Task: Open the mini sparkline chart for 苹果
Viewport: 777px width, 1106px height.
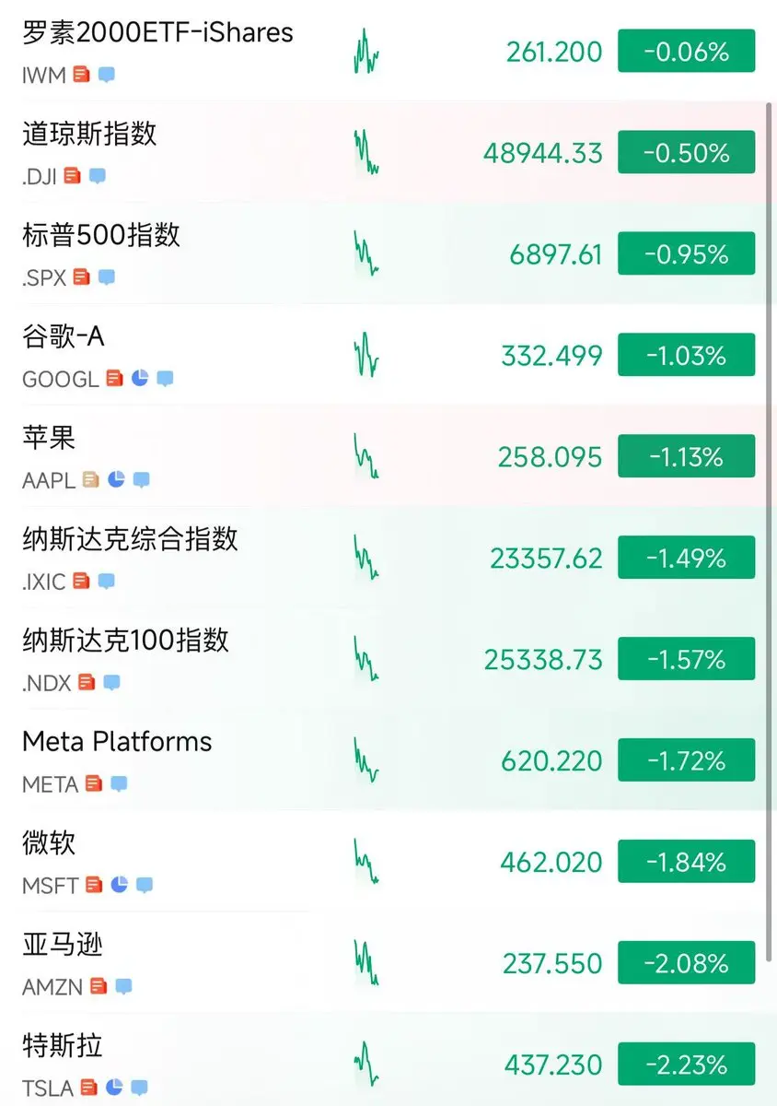Action: [x=365, y=456]
